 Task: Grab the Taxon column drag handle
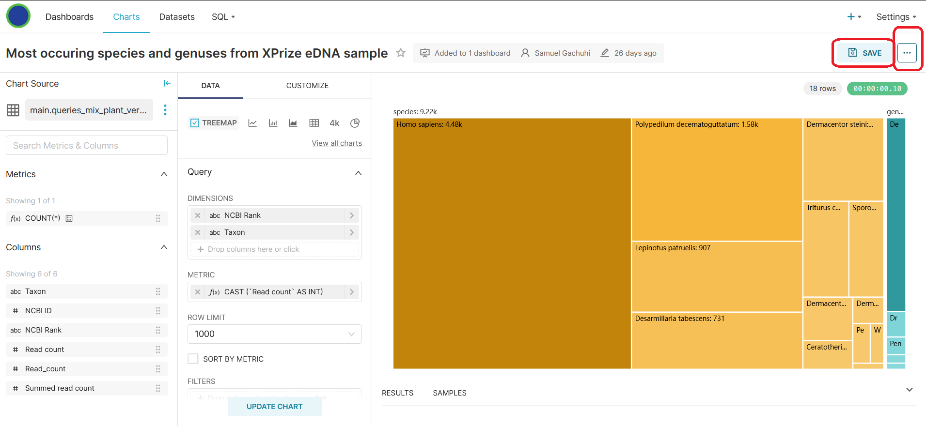click(158, 291)
